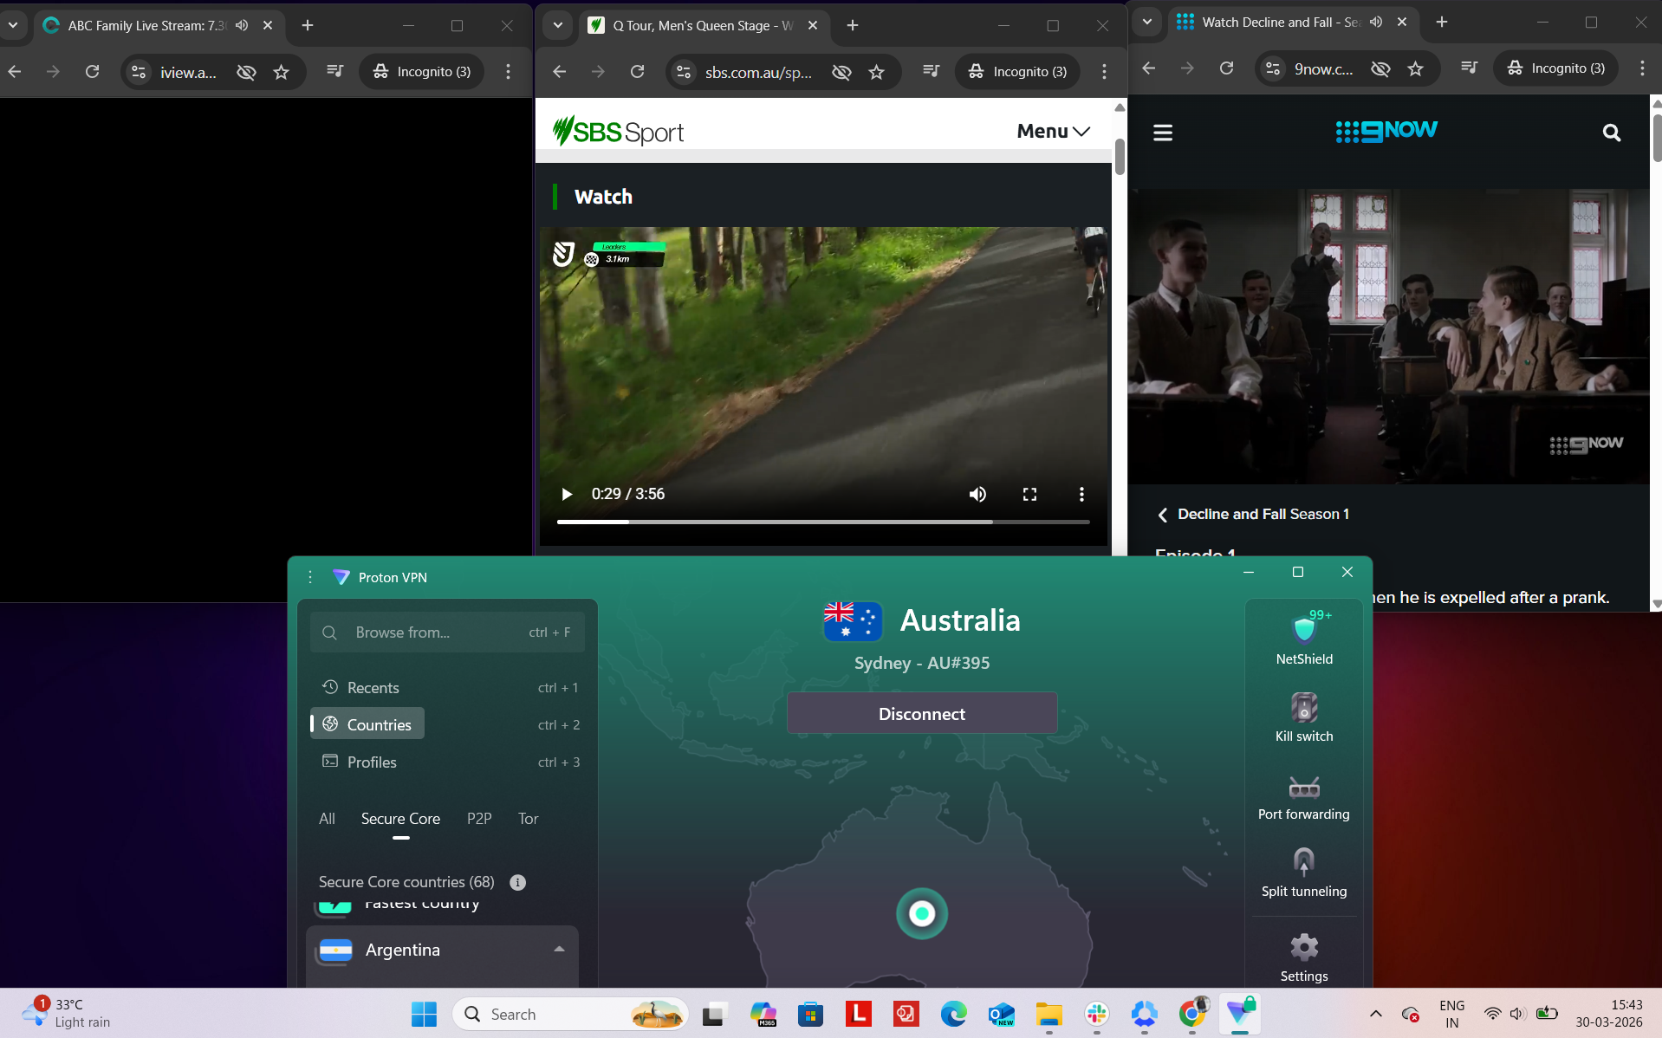The height and width of the screenshot is (1038, 1662).
Task: Open the tab search chevron in the 9Now window
Action: click(1147, 22)
